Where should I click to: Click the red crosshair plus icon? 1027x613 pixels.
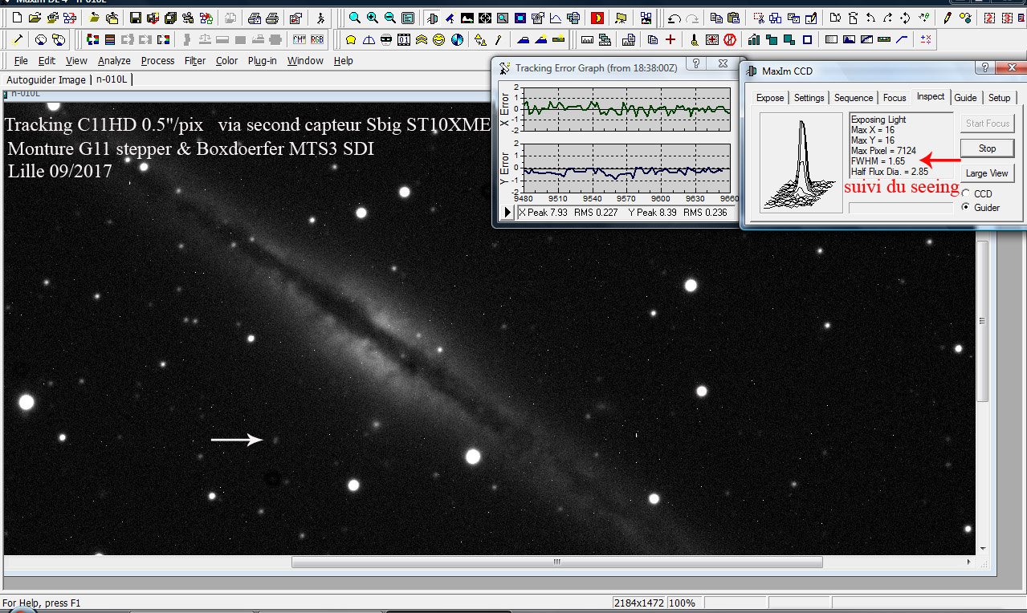(x=671, y=39)
